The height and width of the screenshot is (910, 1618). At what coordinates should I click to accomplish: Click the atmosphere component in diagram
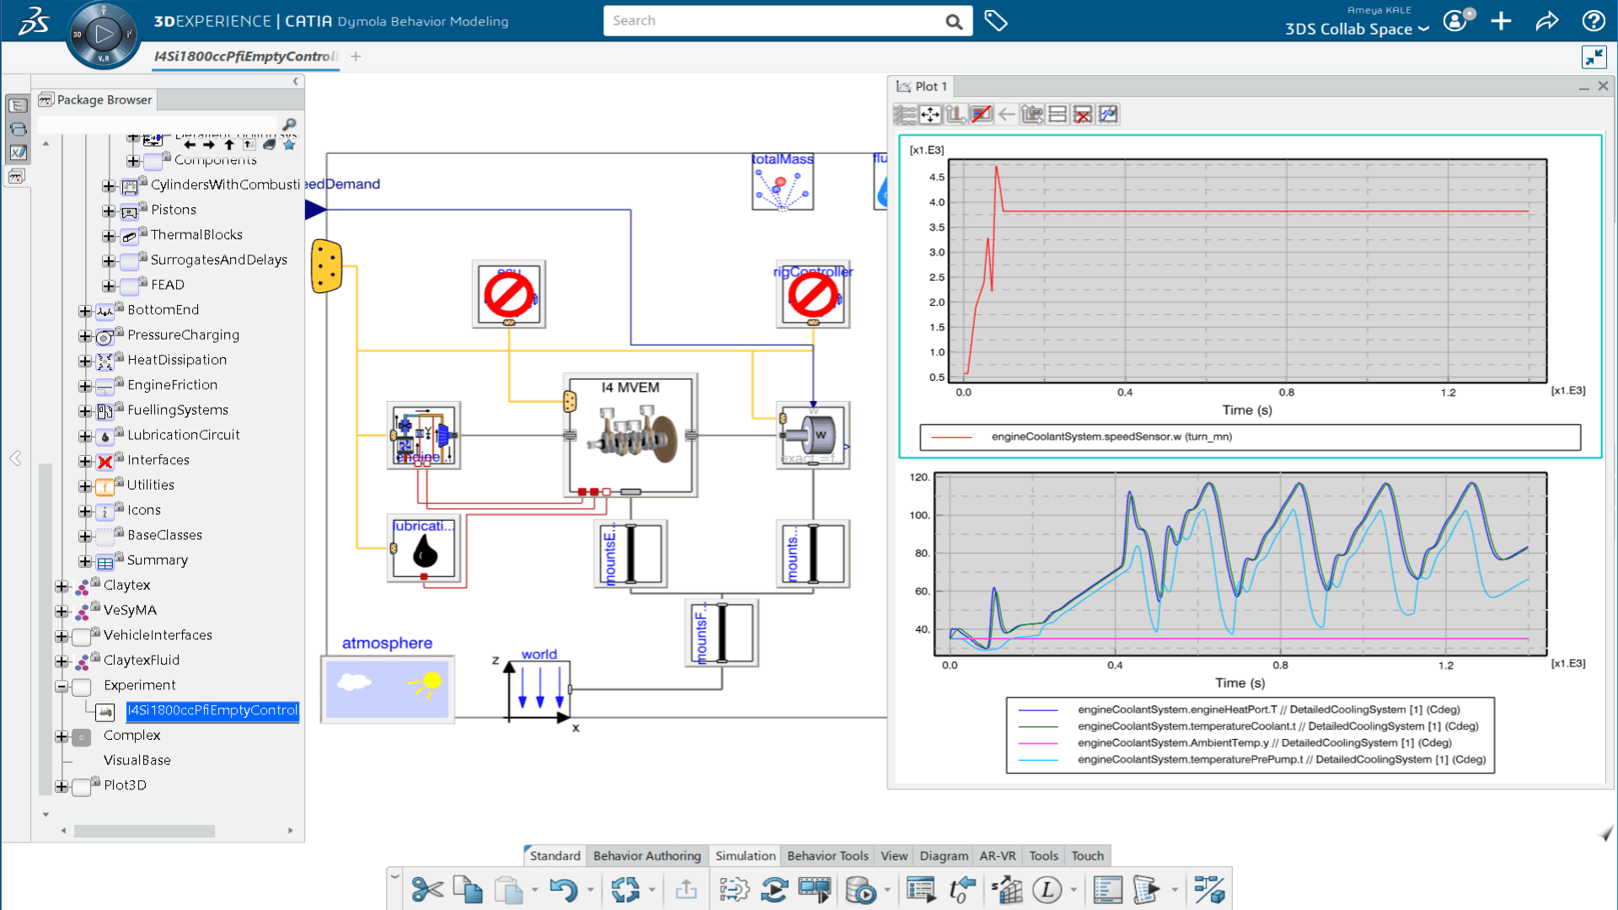388,688
